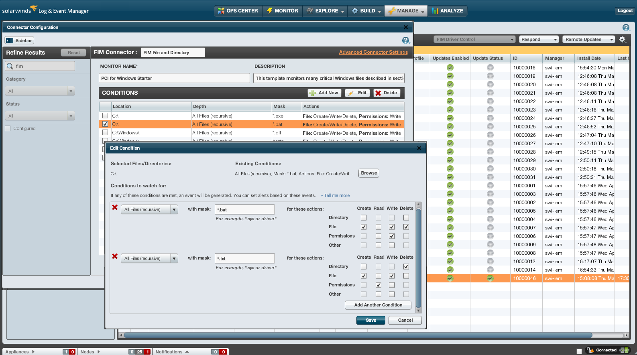
Task: Toggle Directory Delete for the *.txt condition
Action: [x=406, y=266]
